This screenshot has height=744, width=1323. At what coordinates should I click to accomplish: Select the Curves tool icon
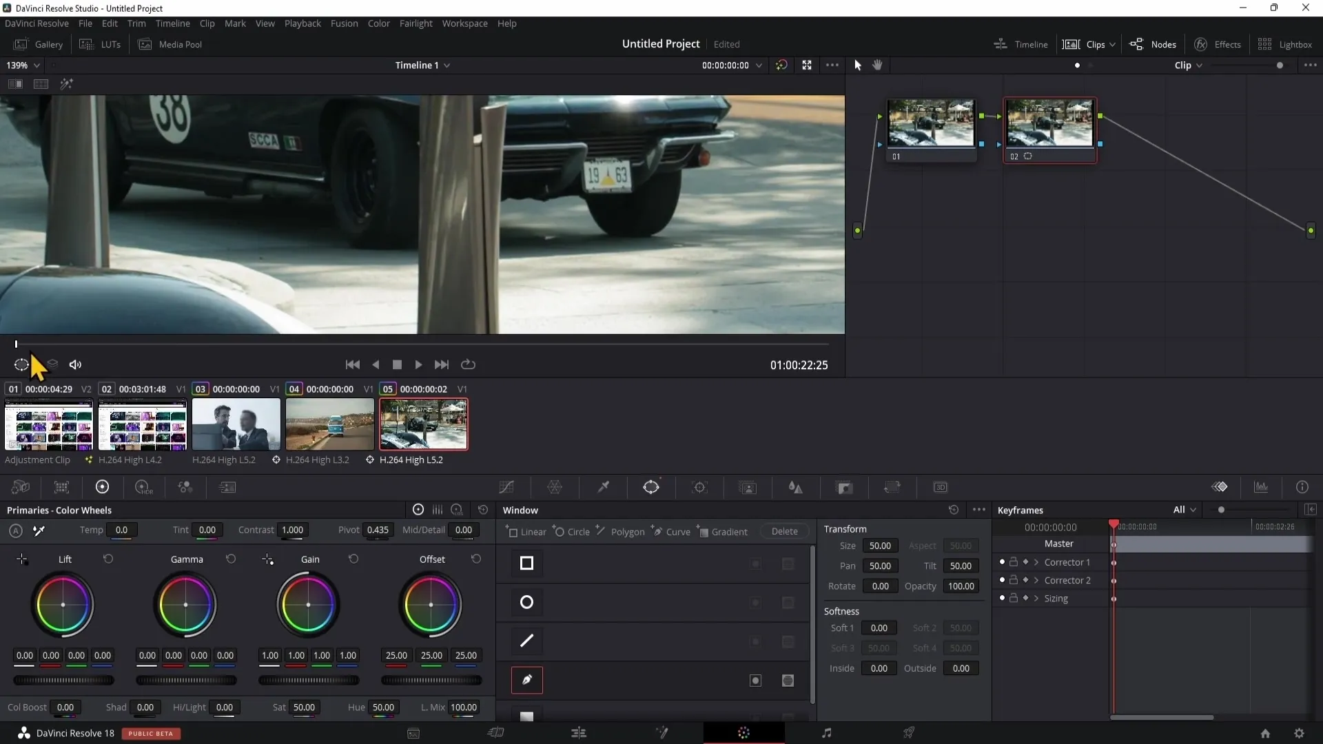click(x=507, y=487)
